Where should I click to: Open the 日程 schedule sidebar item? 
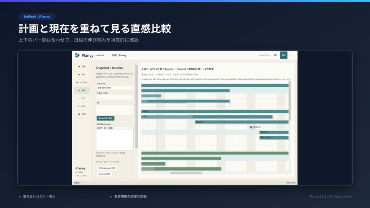(82, 66)
